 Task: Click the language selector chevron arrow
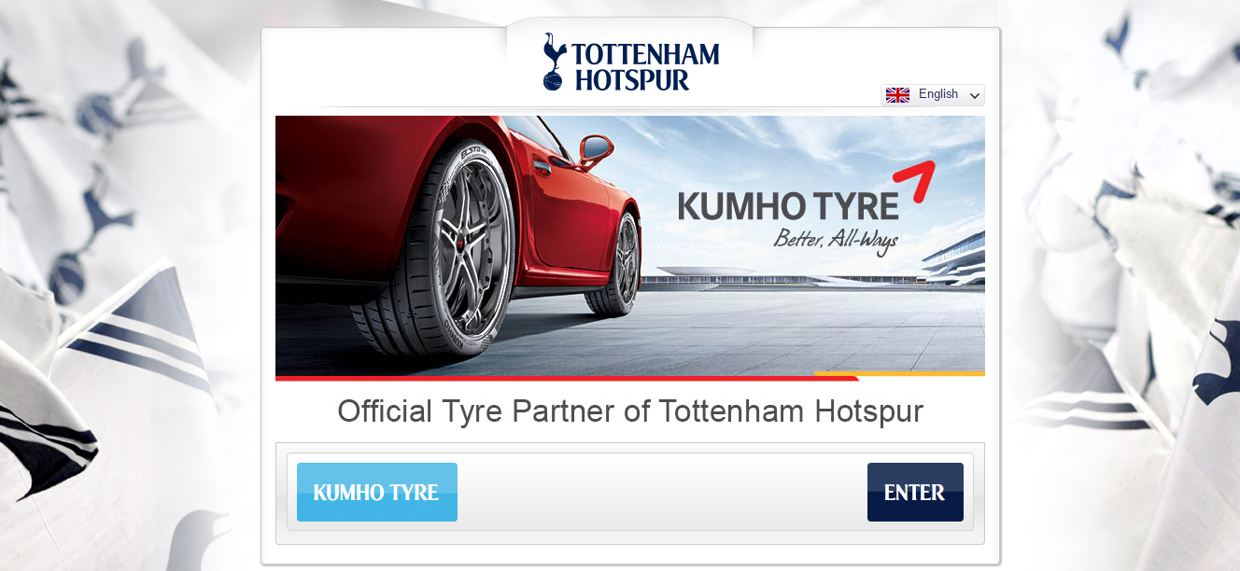(x=974, y=96)
